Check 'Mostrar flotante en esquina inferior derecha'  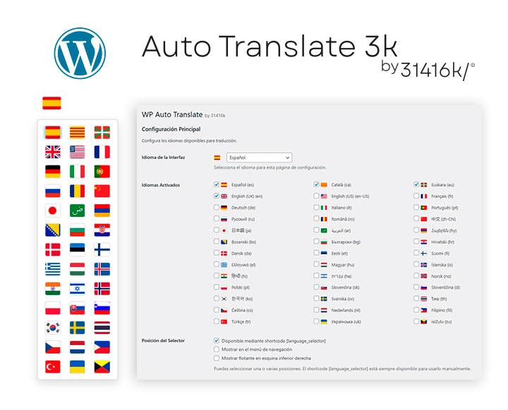tap(217, 358)
